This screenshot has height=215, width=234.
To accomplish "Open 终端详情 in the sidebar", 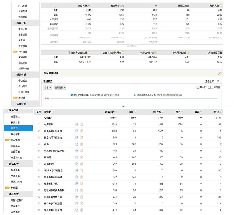I will 15,206.
